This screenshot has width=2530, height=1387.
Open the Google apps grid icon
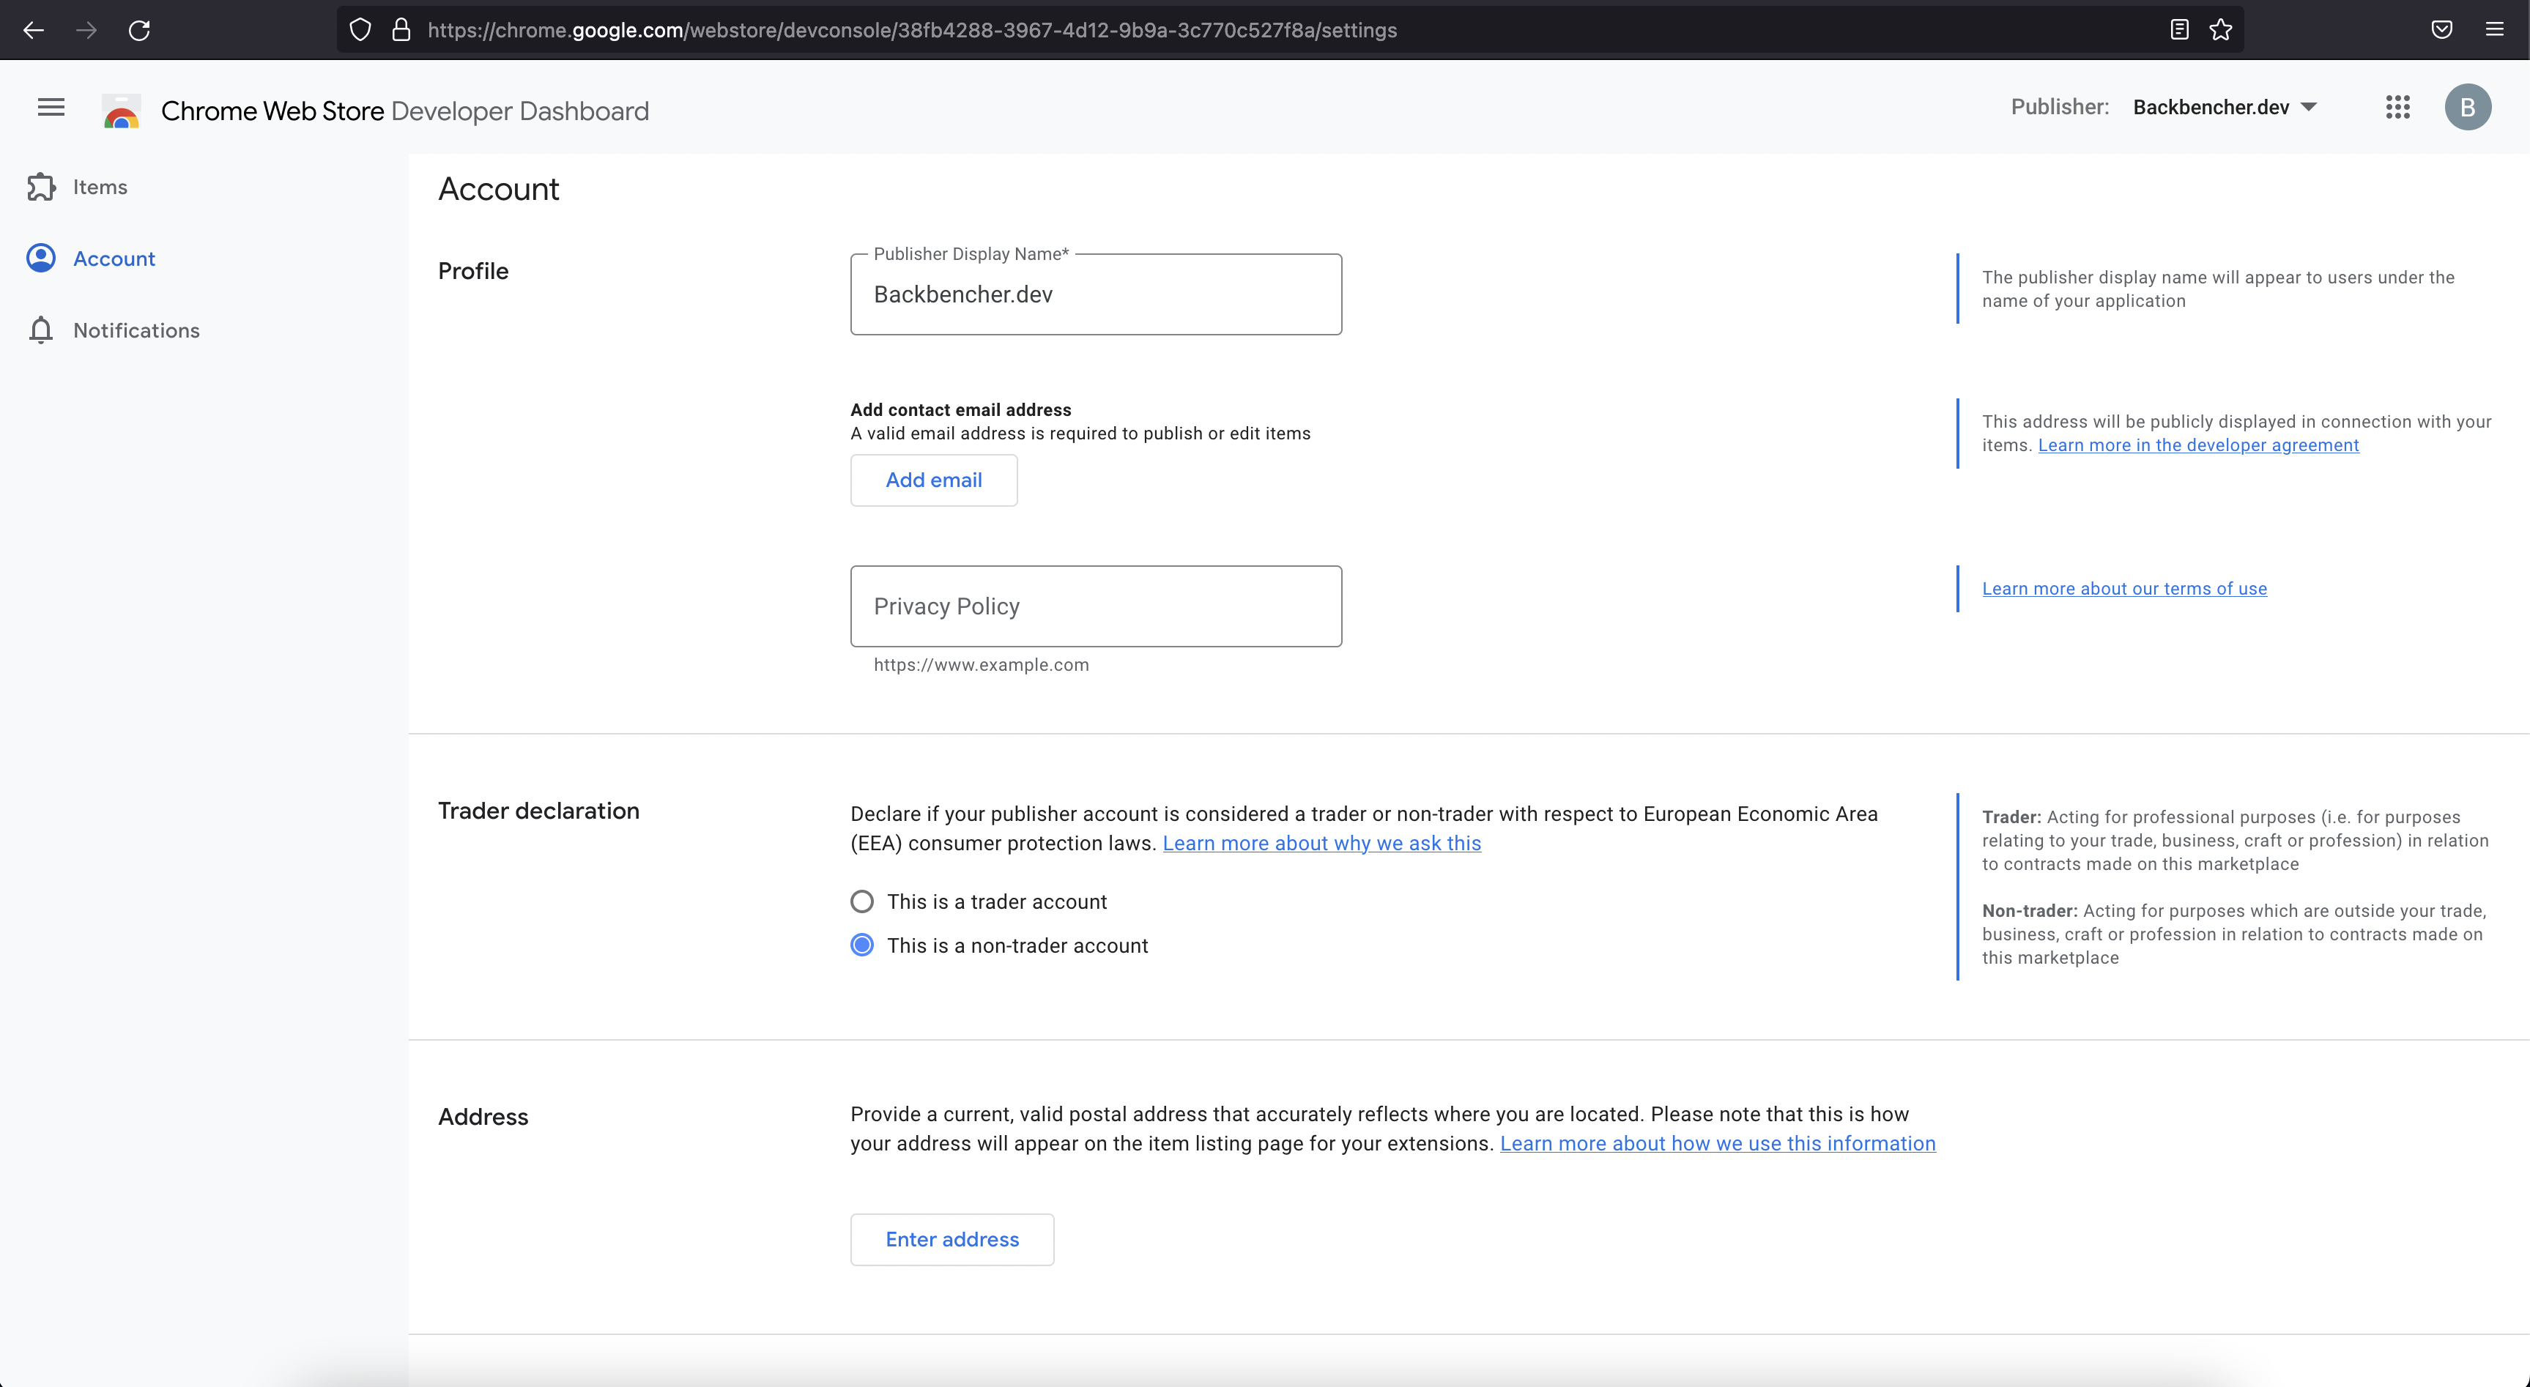tap(2397, 108)
